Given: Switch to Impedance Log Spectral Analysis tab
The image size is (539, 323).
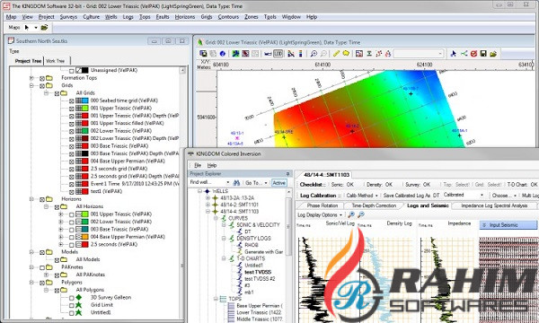Looking at the screenshot, I should click(494, 205).
